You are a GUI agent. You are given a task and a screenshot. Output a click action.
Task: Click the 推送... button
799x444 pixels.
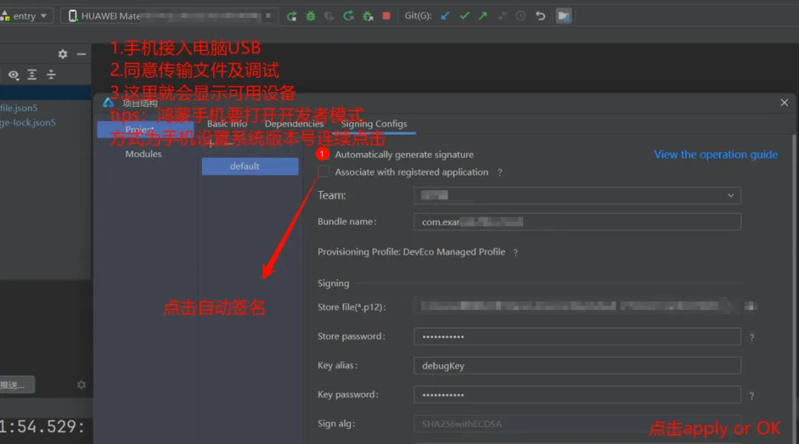17,385
